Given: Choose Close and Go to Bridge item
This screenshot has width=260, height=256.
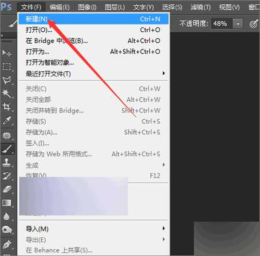Looking at the screenshot, I should 94,110.
